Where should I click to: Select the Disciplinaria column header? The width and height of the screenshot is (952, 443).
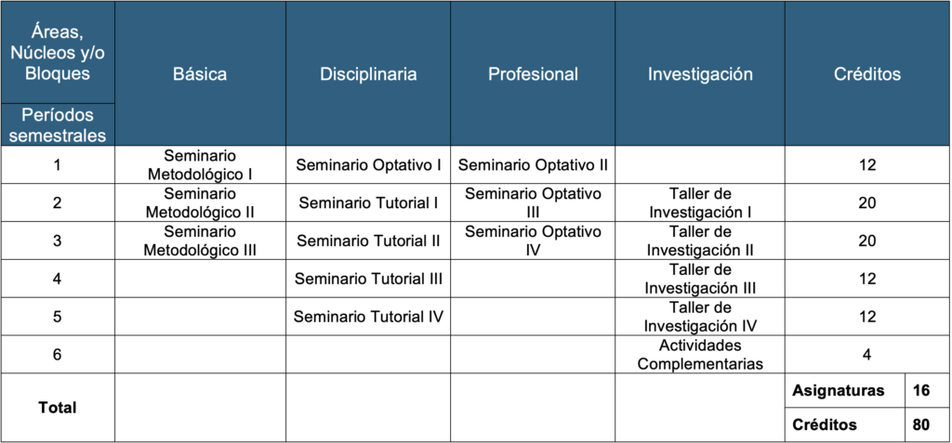pos(368,74)
